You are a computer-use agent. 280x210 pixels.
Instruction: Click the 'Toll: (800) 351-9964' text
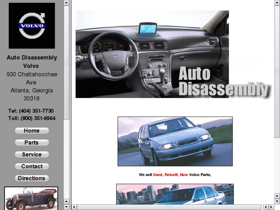(x=32, y=118)
